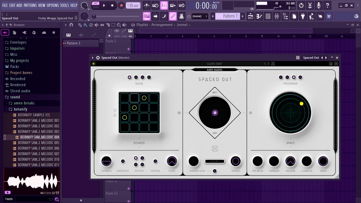
Task: Click the preset save/export icon beside Clean Start
Action: click(273, 64)
